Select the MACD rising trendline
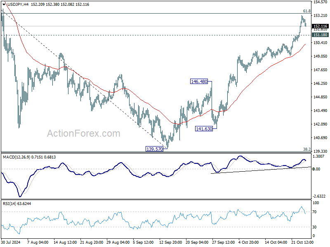This screenshot has height=247, width=330. coord(261,170)
